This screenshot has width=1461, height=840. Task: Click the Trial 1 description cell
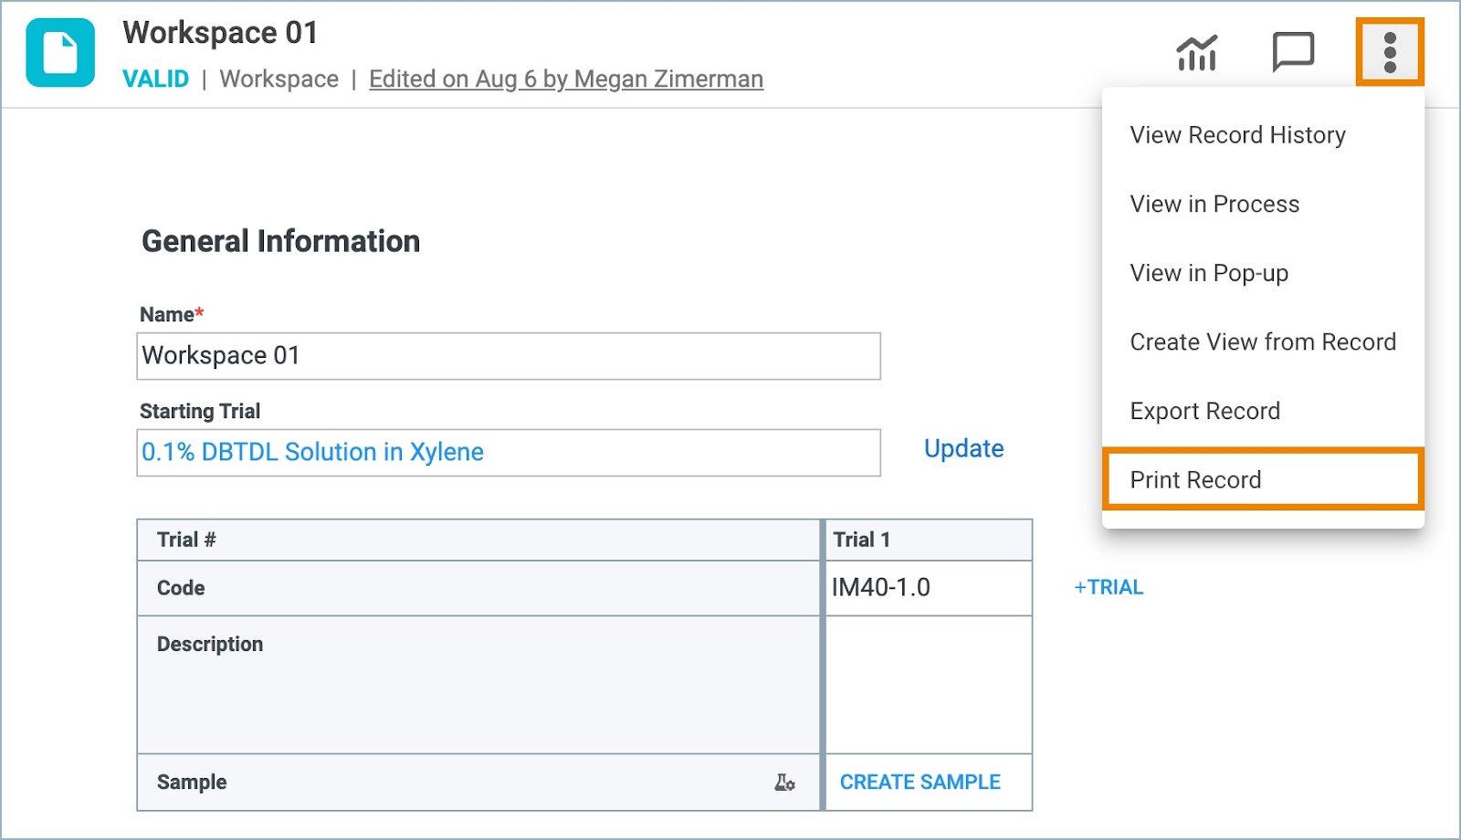[929, 685]
